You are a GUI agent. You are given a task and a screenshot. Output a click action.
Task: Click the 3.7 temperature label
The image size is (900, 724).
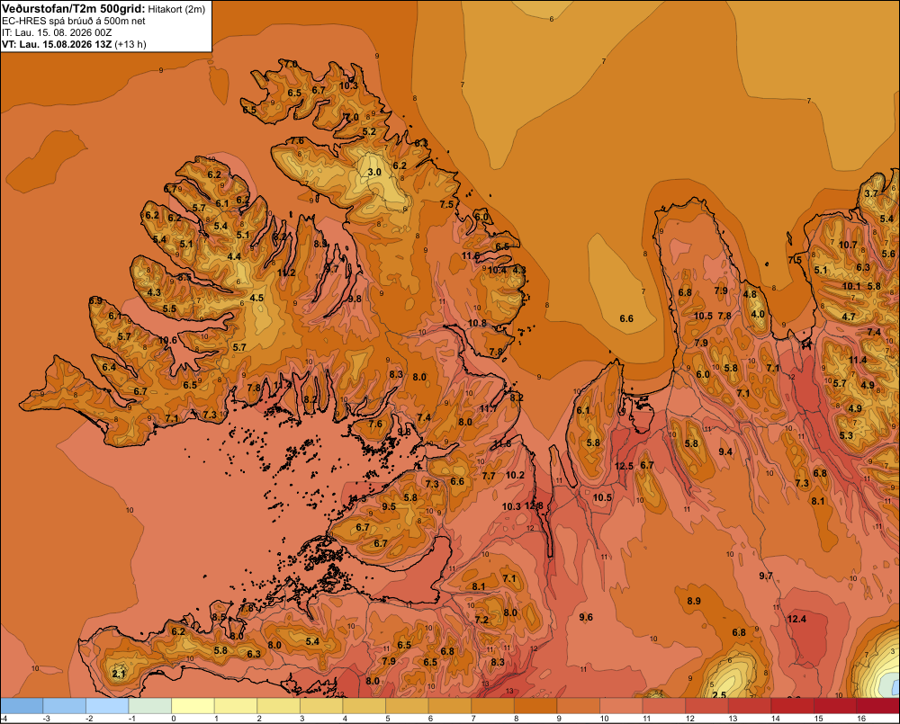871,193
